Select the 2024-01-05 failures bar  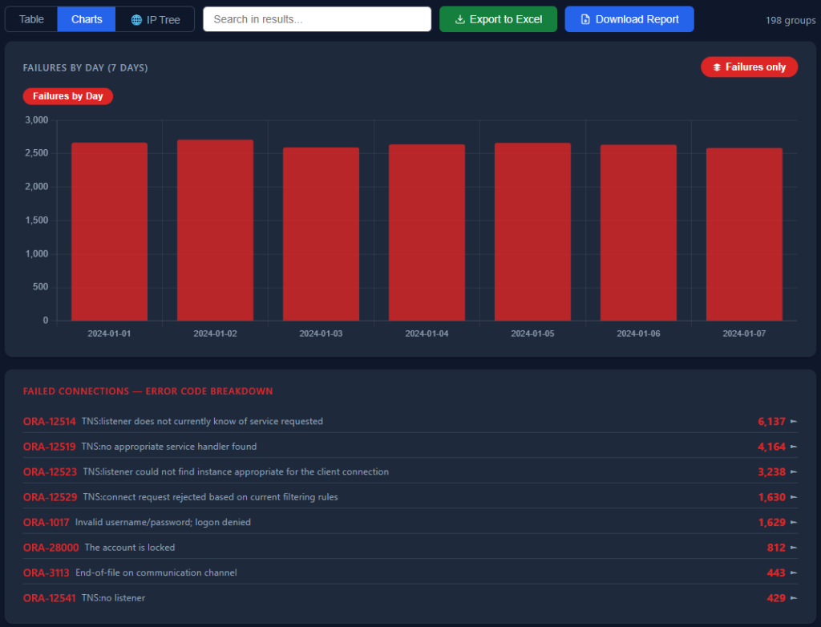click(x=532, y=232)
